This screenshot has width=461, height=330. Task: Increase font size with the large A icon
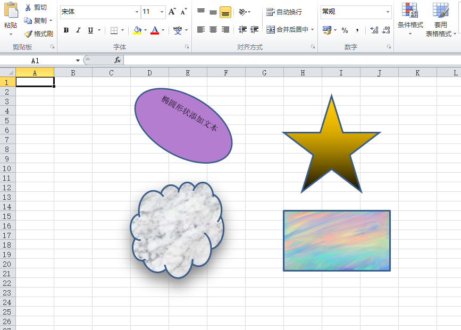pyautogui.click(x=172, y=12)
